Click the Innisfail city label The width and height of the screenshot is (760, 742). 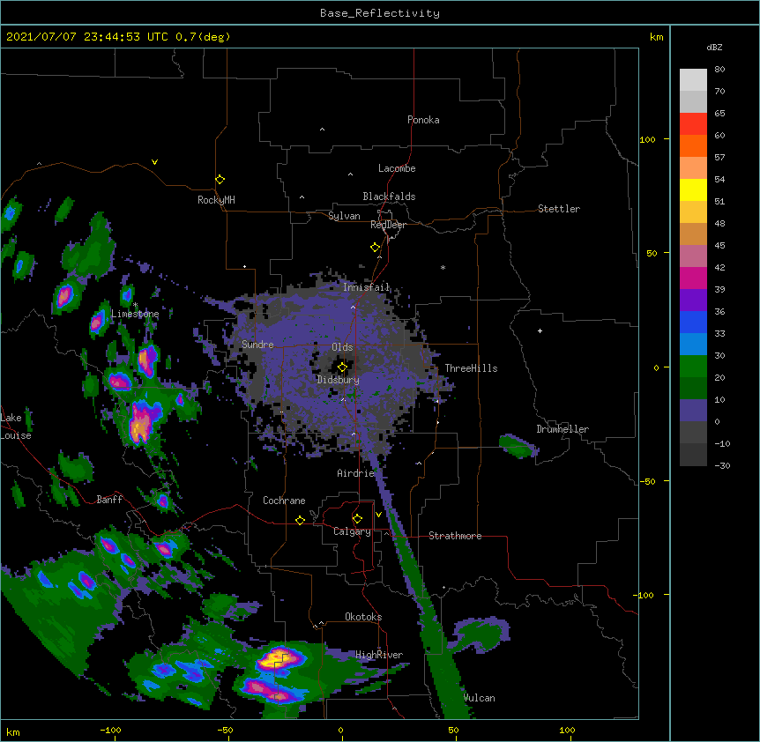coord(366,287)
